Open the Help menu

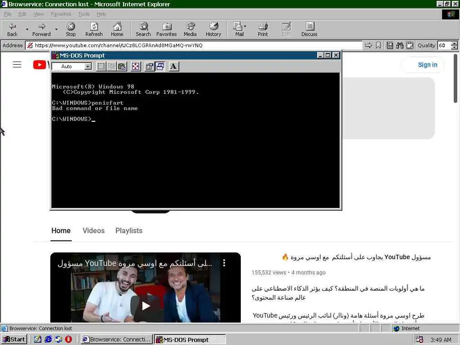[x=101, y=14]
